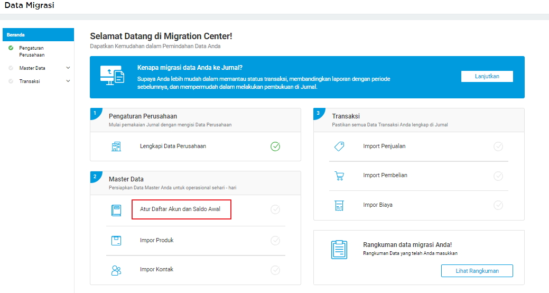Click the Master Data card heading

click(x=126, y=179)
